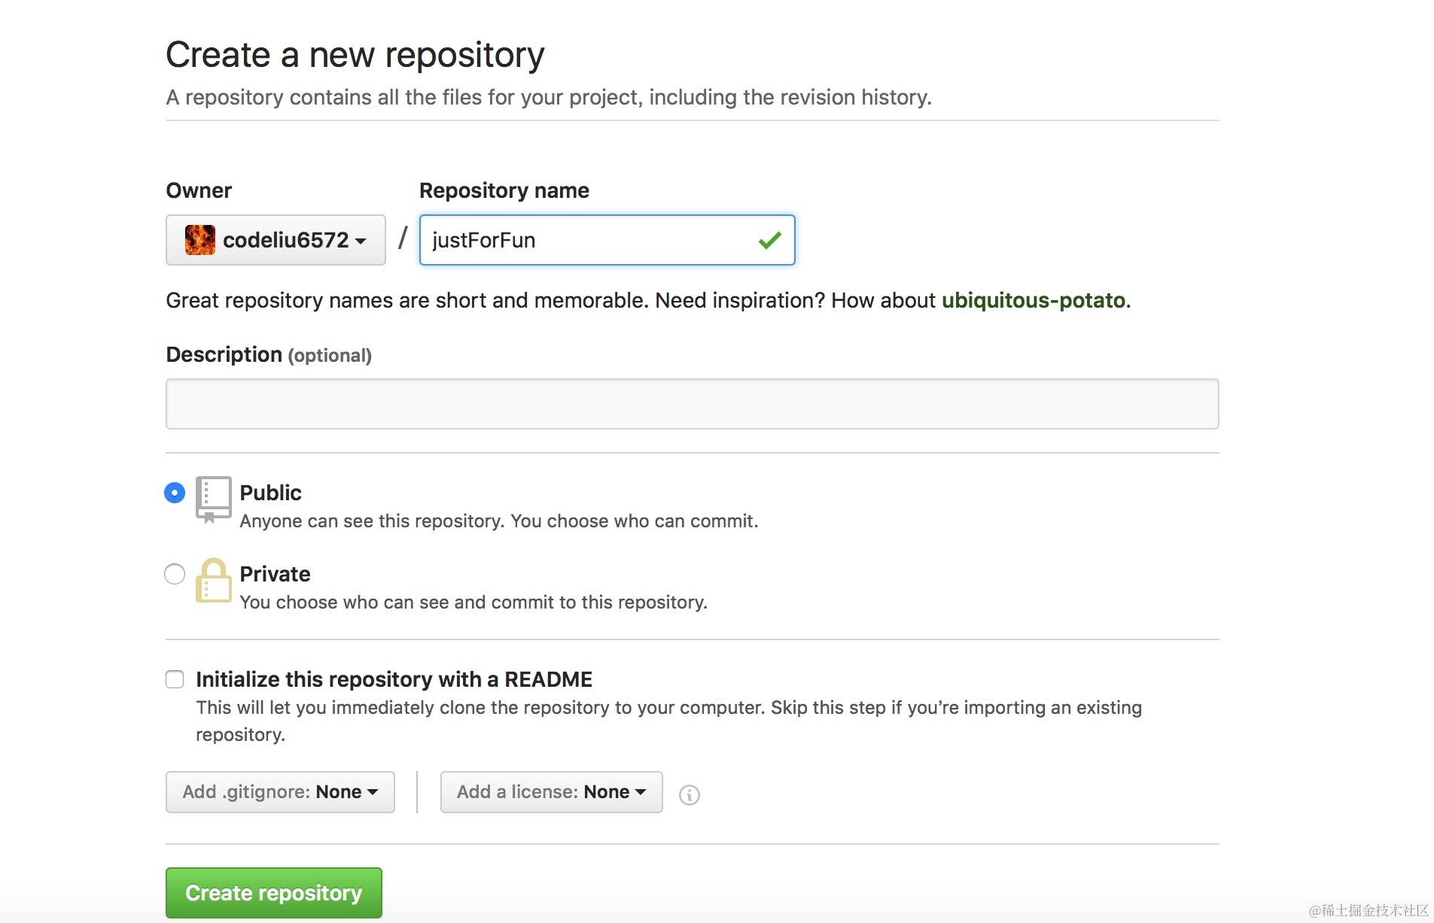Expand the Add .gitignore dropdown

tap(280, 792)
